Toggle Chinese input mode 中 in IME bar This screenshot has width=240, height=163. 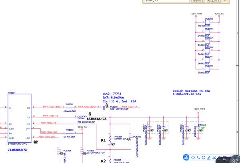click(x=193, y=158)
